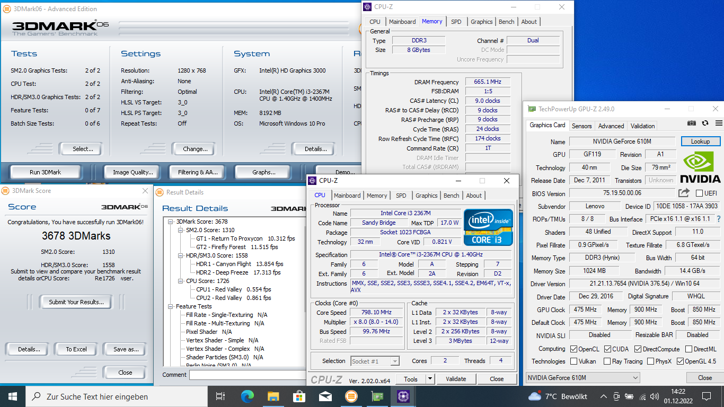The height and width of the screenshot is (407, 724).
Task: Open Mail app from taskbar
Action: point(325,396)
